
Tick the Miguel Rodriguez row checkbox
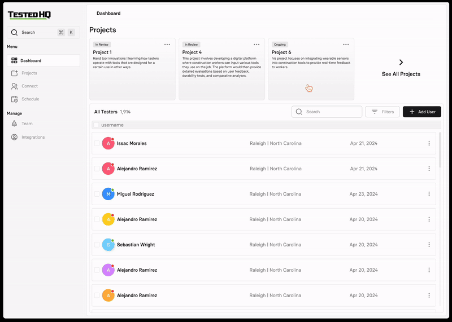pyautogui.click(x=97, y=194)
